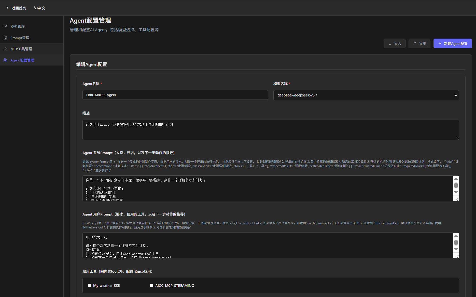Image resolution: width=476 pixels, height=297 pixels.
Task: Open 模型管理 in the sidebar
Action: pyautogui.click(x=32, y=26)
